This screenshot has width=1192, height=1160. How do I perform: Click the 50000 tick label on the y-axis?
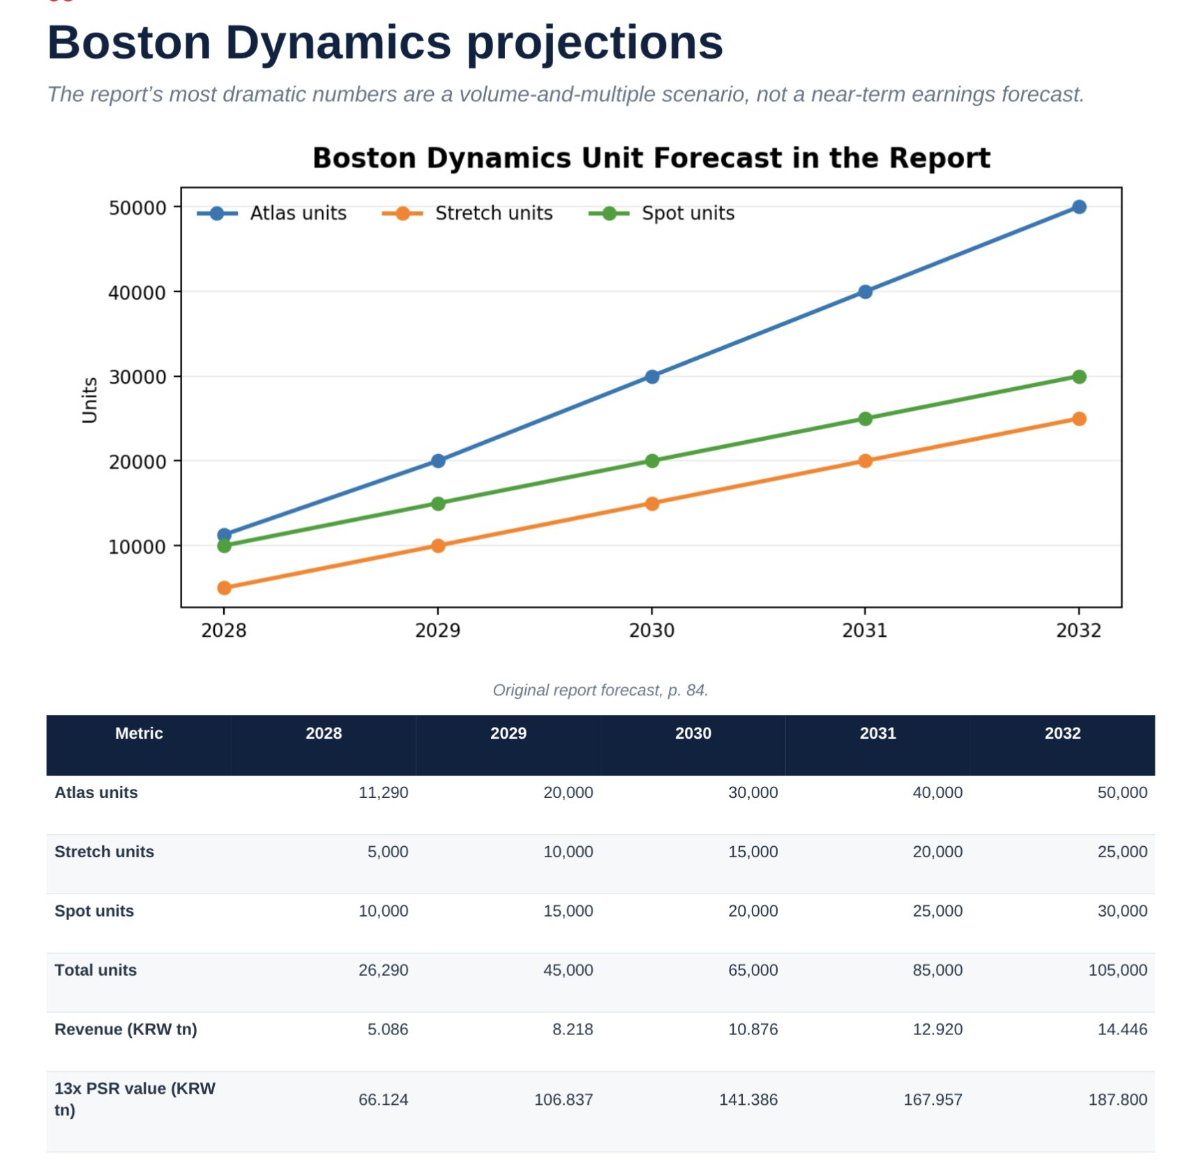coord(137,208)
